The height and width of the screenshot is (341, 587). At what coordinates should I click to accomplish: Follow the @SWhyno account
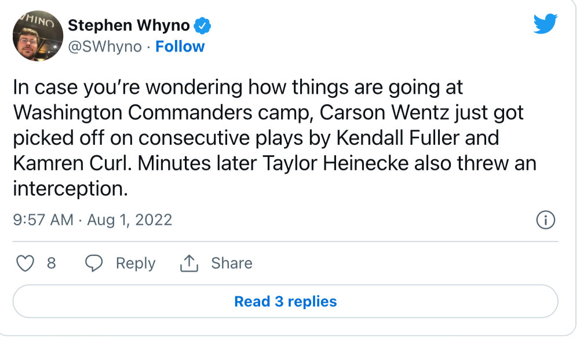[x=180, y=46]
